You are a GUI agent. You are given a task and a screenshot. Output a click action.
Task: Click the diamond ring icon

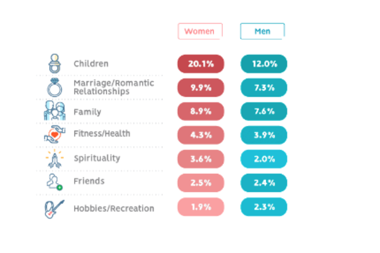tap(53, 87)
